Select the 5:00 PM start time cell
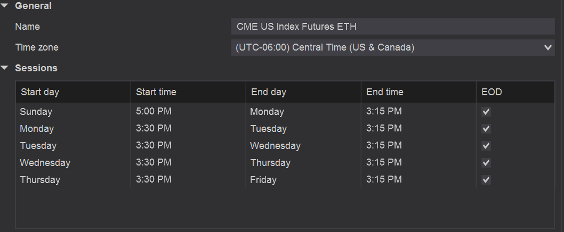 pos(154,112)
